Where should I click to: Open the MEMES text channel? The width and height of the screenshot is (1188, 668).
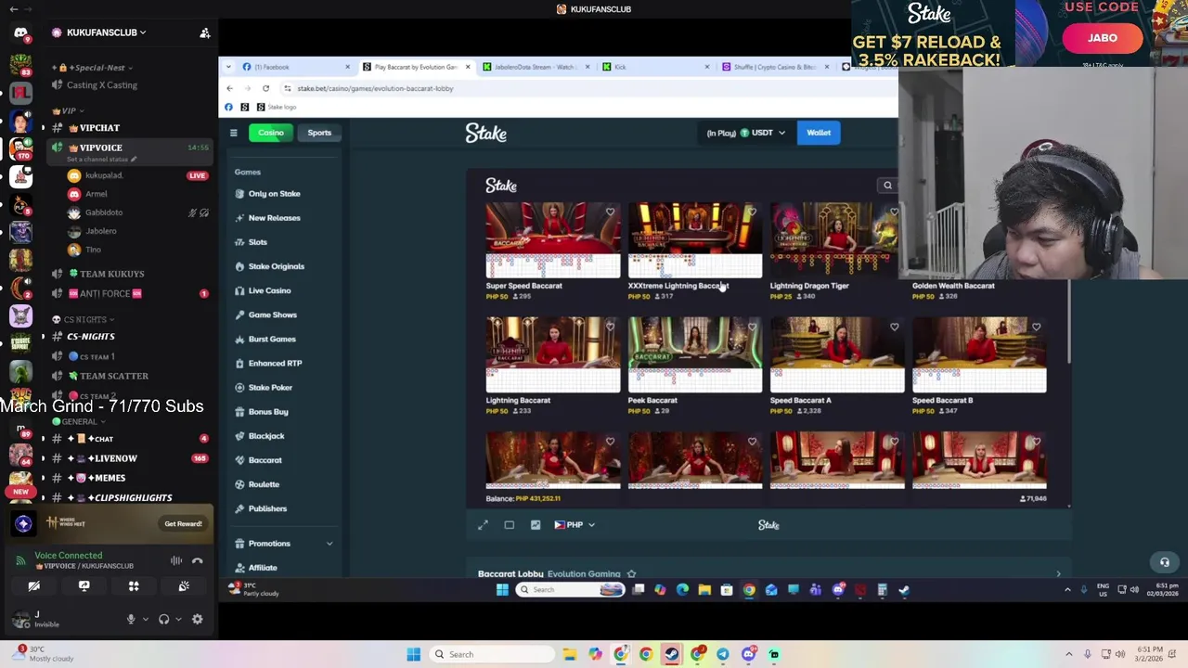click(x=109, y=478)
